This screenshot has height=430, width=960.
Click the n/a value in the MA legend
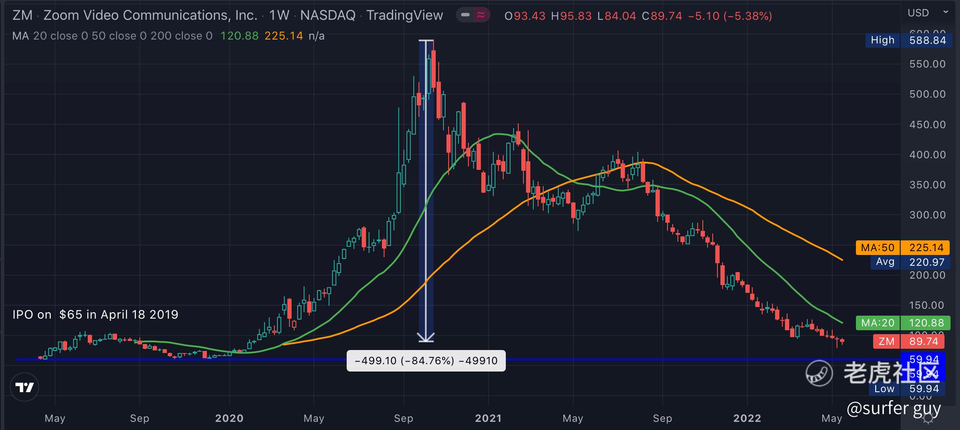click(x=317, y=36)
